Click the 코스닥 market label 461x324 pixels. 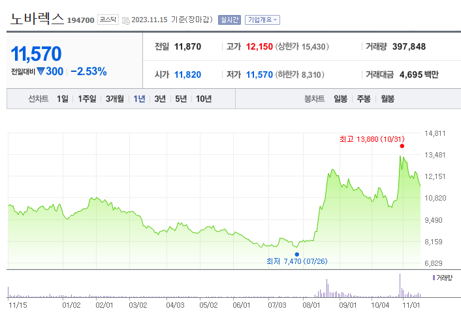coord(108,20)
